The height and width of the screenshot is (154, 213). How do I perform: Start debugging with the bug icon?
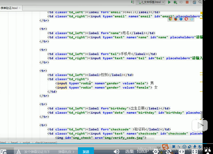point(175,2)
